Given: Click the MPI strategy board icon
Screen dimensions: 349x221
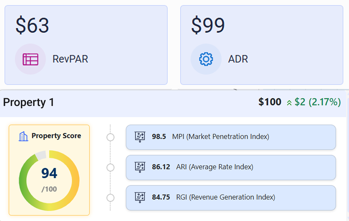Looking at the screenshot, I should (x=140, y=137).
